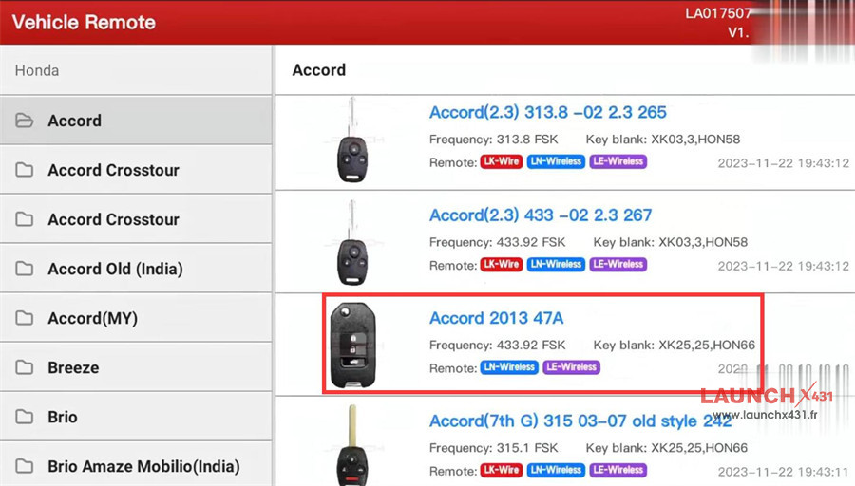Click key thumbnail for Accord(2.3) 433
This screenshot has width=855, height=486.
tap(352, 243)
